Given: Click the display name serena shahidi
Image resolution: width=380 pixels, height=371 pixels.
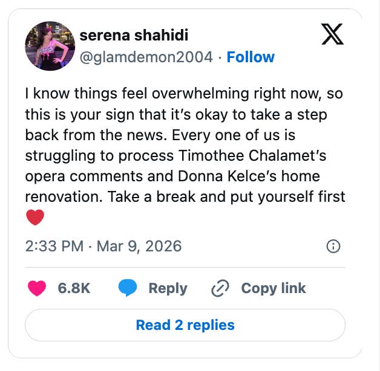Looking at the screenshot, I should (134, 36).
